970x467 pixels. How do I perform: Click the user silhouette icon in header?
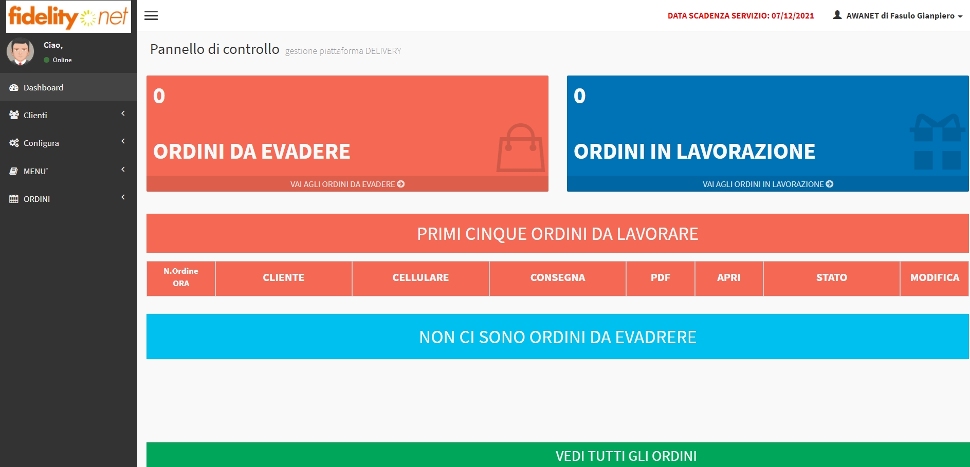(837, 15)
